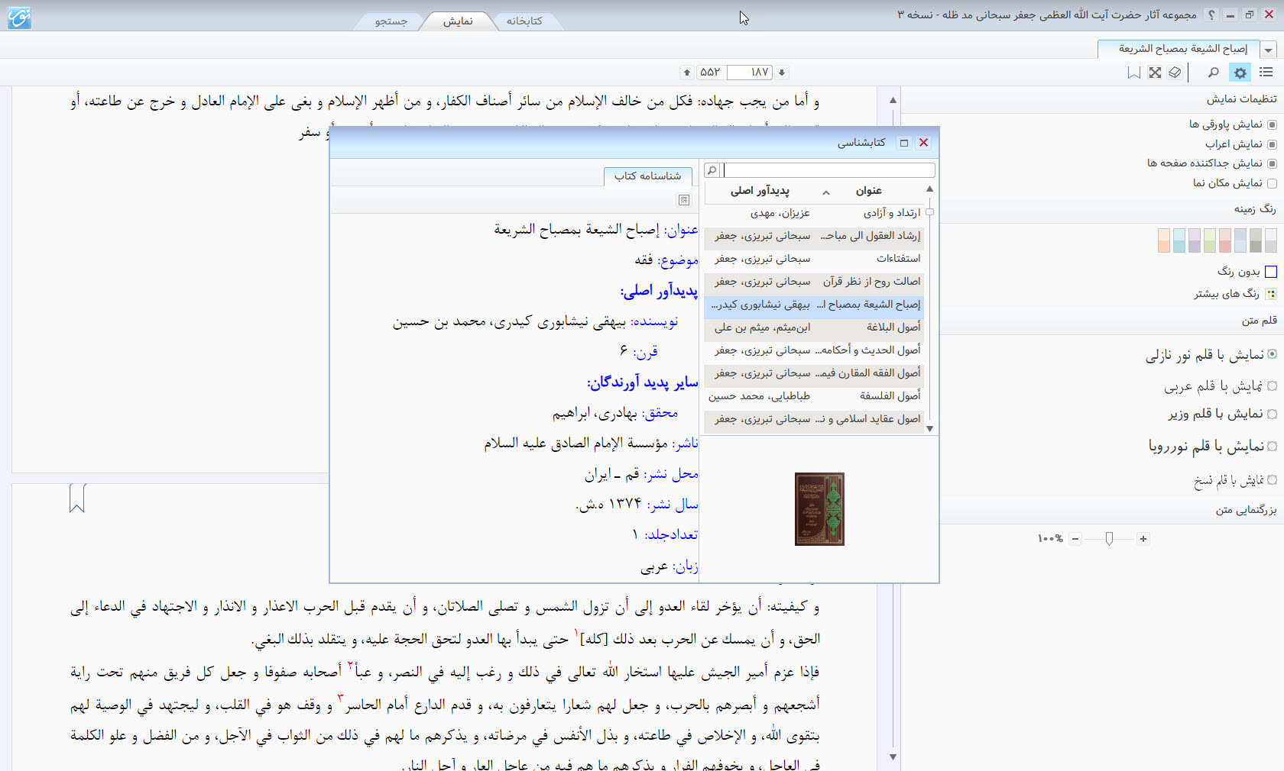Sort list by عنوان column caret

(826, 192)
